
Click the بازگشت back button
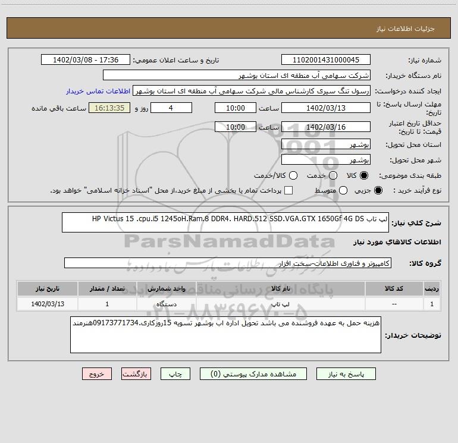pyautogui.click(x=136, y=374)
